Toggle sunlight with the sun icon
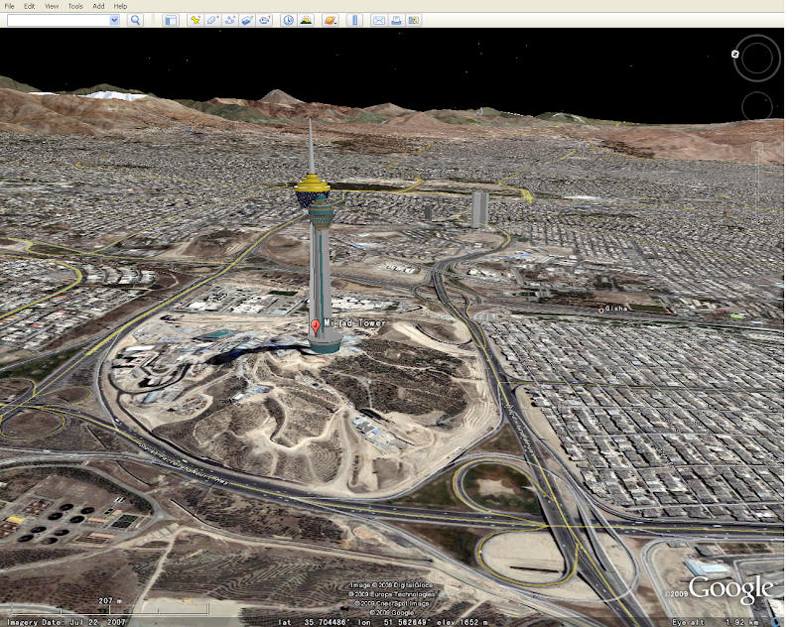Screen dimensions: 794x627 pos(306,20)
